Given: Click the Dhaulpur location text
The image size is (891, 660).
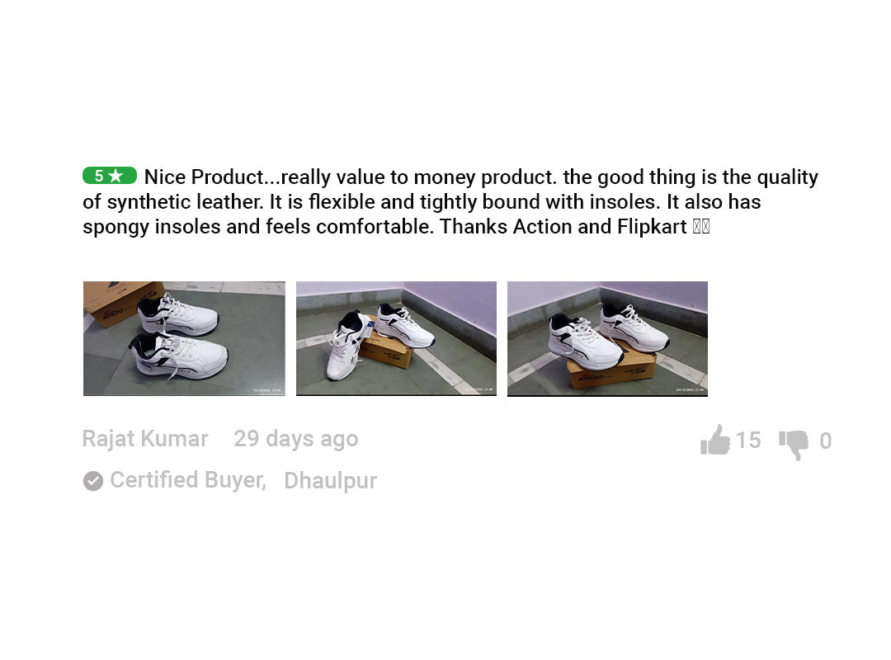Looking at the screenshot, I should [x=330, y=481].
